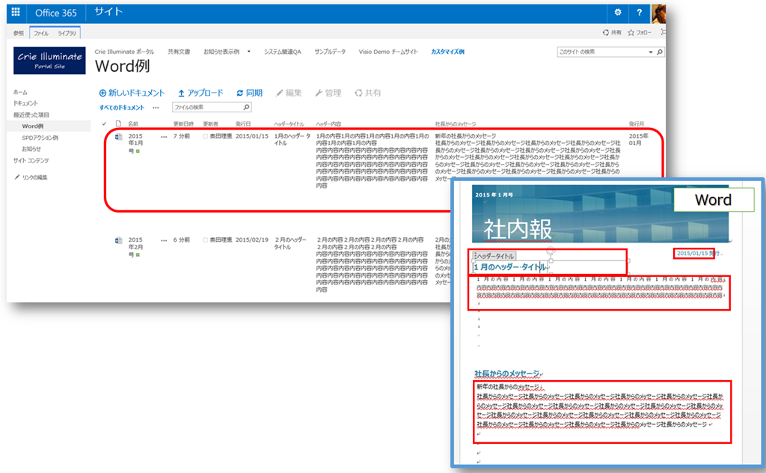Switch to the ライブラリ ribbon tab
The image size is (766, 473).
pyautogui.click(x=67, y=33)
